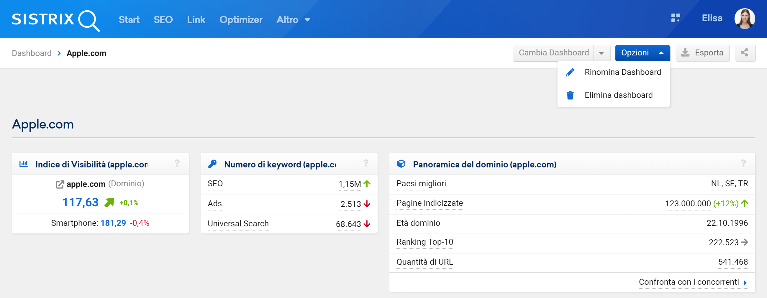This screenshot has height=298, width=767.
Task: Click the bar chart icon in Indice di Visibilità
Action: [x=24, y=164]
